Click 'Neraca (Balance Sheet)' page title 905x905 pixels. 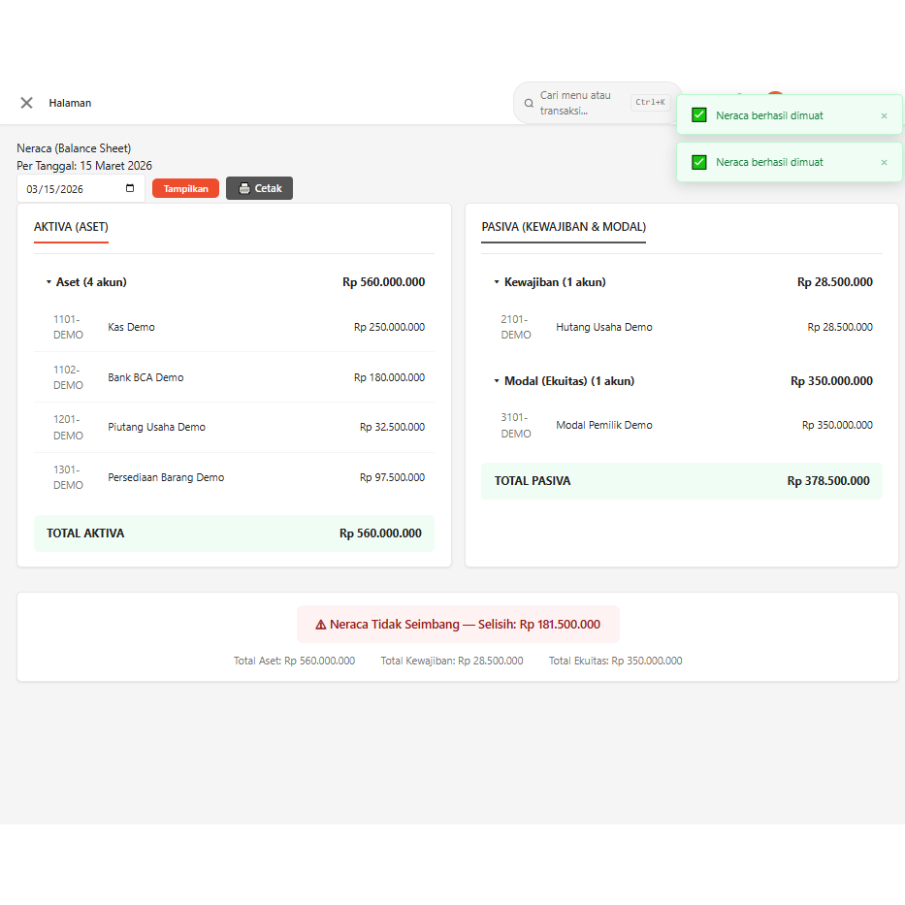tap(74, 148)
